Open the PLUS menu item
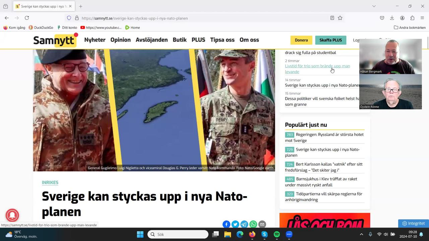 pyautogui.click(x=198, y=40)
